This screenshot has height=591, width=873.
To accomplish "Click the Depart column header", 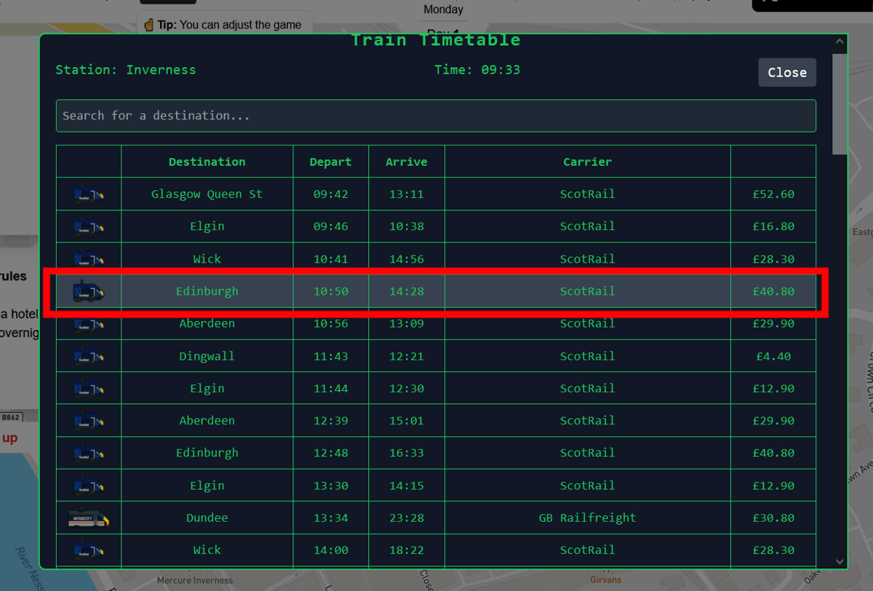I will point(330,162).
